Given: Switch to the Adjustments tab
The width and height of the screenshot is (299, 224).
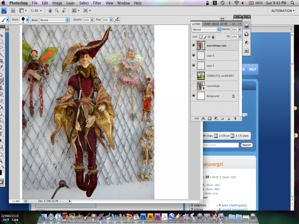Looking at the screenshot, I should point(215,24).
